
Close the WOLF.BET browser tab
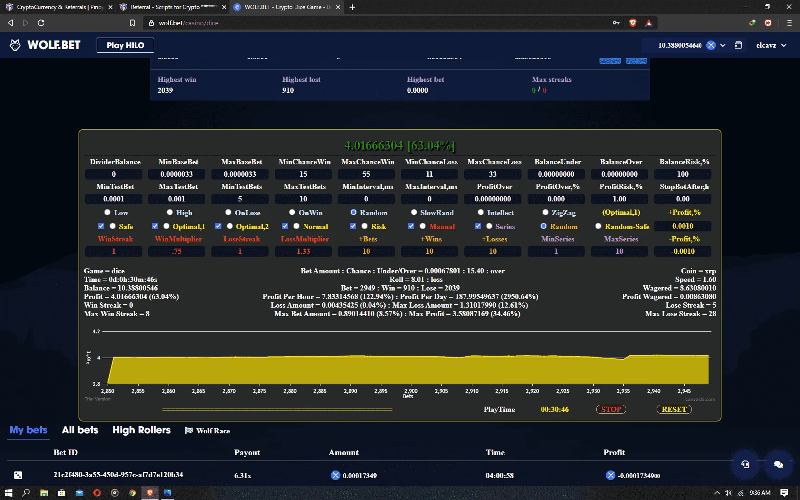coord(338,7)
